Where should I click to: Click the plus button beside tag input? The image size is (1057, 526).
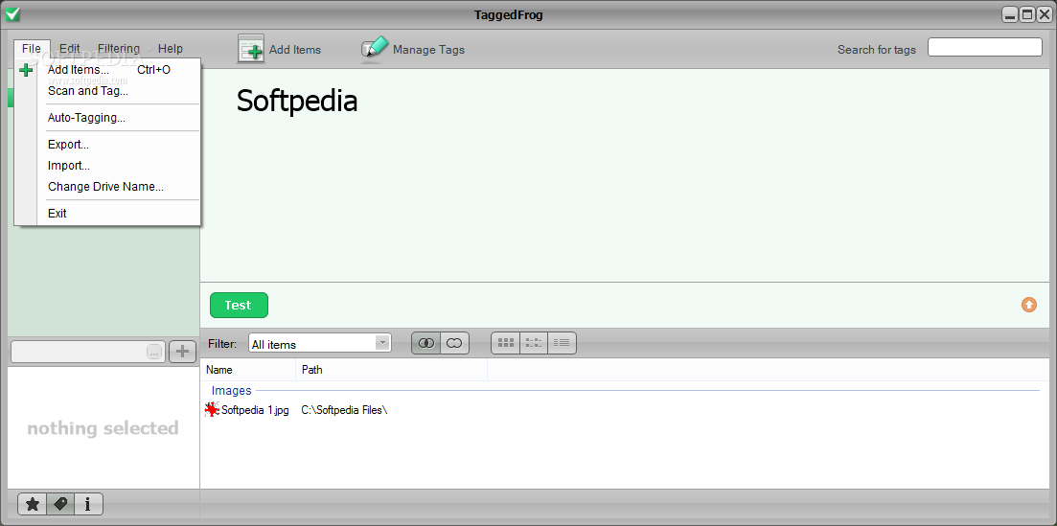click(182, 352)
